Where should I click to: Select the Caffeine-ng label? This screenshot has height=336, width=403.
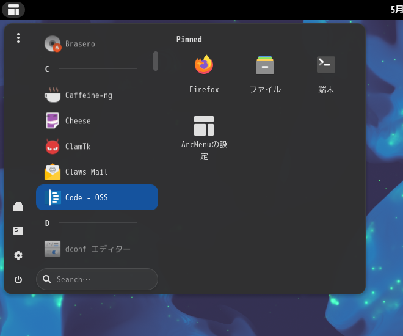(89, 95)
